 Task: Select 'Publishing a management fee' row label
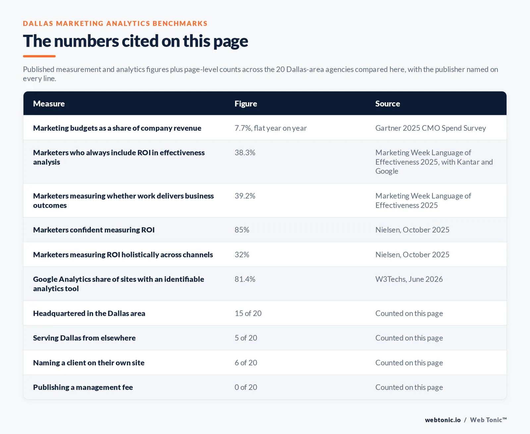[83, 387]
